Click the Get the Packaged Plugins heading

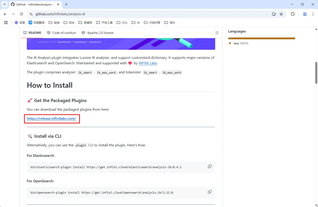point(57,100)
